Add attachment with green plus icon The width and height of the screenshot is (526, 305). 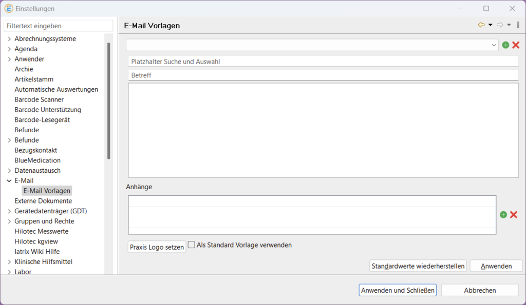coord(503,215)
